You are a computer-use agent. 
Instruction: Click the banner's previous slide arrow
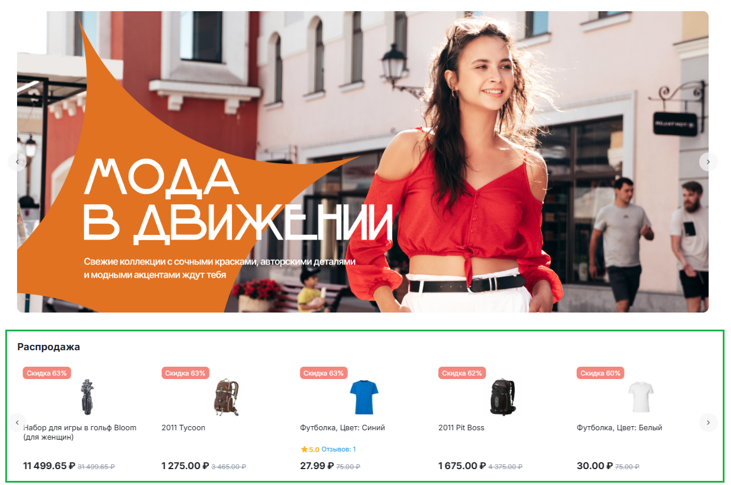[17, 161]
